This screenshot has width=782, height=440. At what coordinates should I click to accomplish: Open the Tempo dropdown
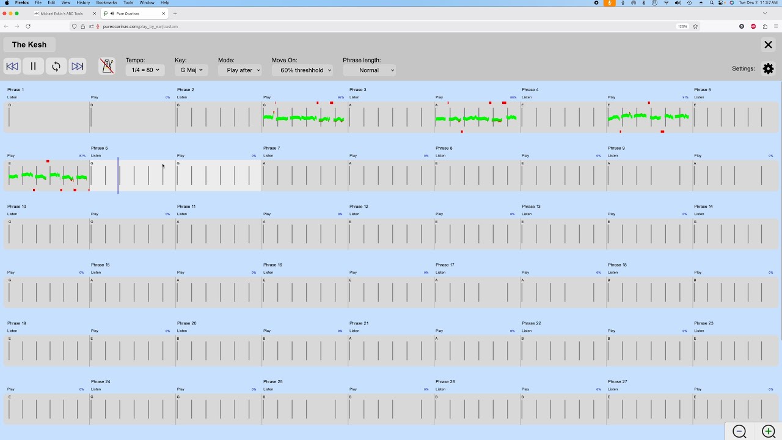tap(145, 70)
